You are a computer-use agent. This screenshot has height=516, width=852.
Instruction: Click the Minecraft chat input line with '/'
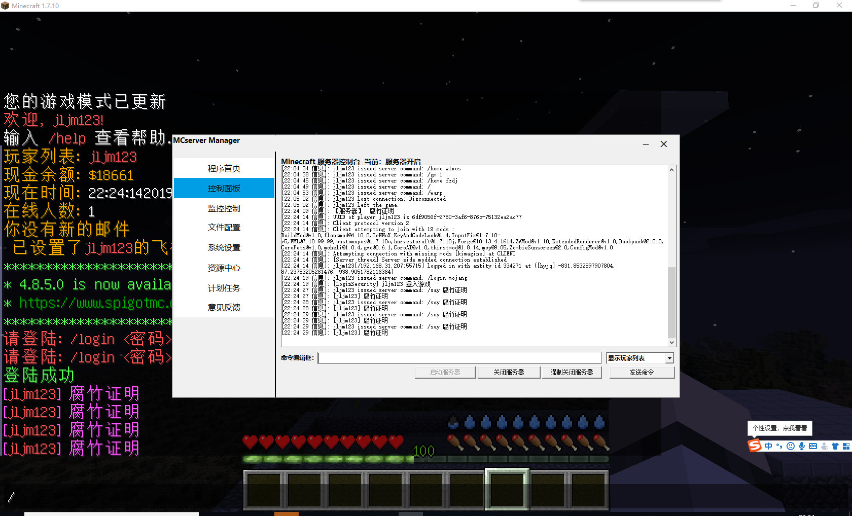click(426, 497)
